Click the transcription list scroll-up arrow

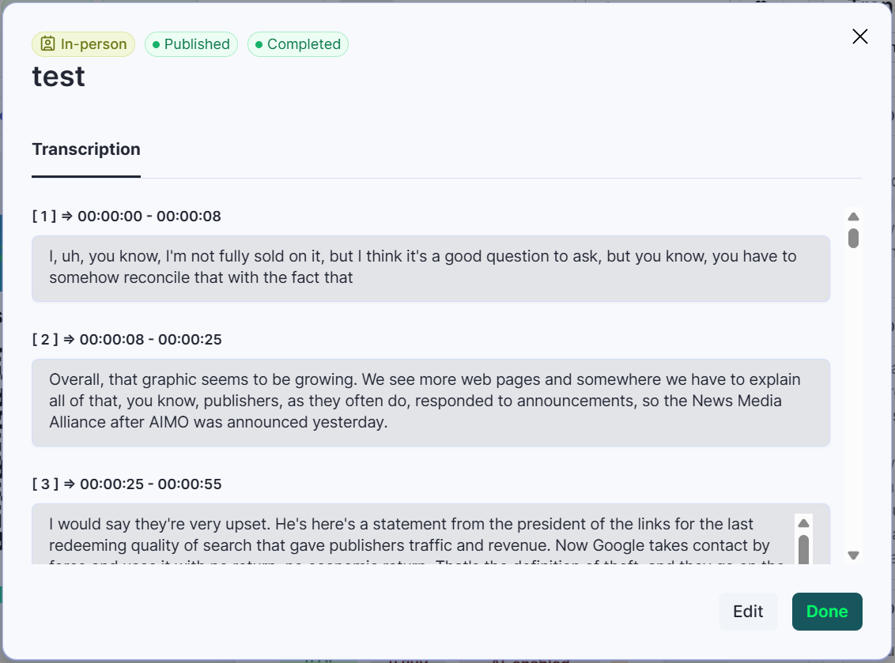click(853, 217)
